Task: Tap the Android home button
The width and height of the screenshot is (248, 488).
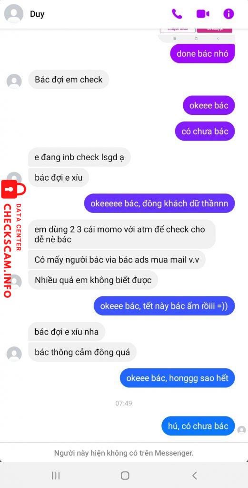Action: [x=125, y=475]
